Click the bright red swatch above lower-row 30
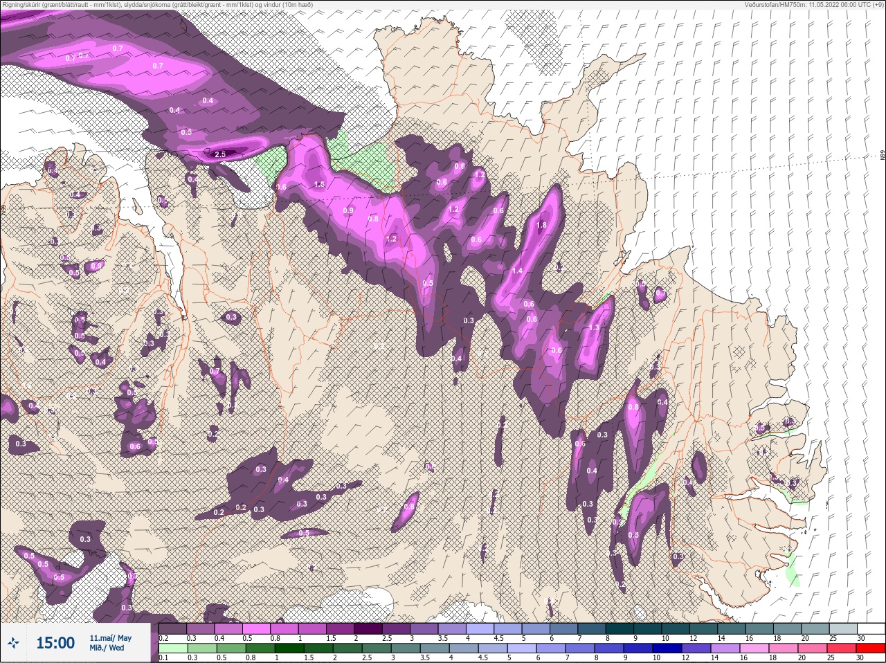Viewport: 886px width, 663px height. pos(871,648)
